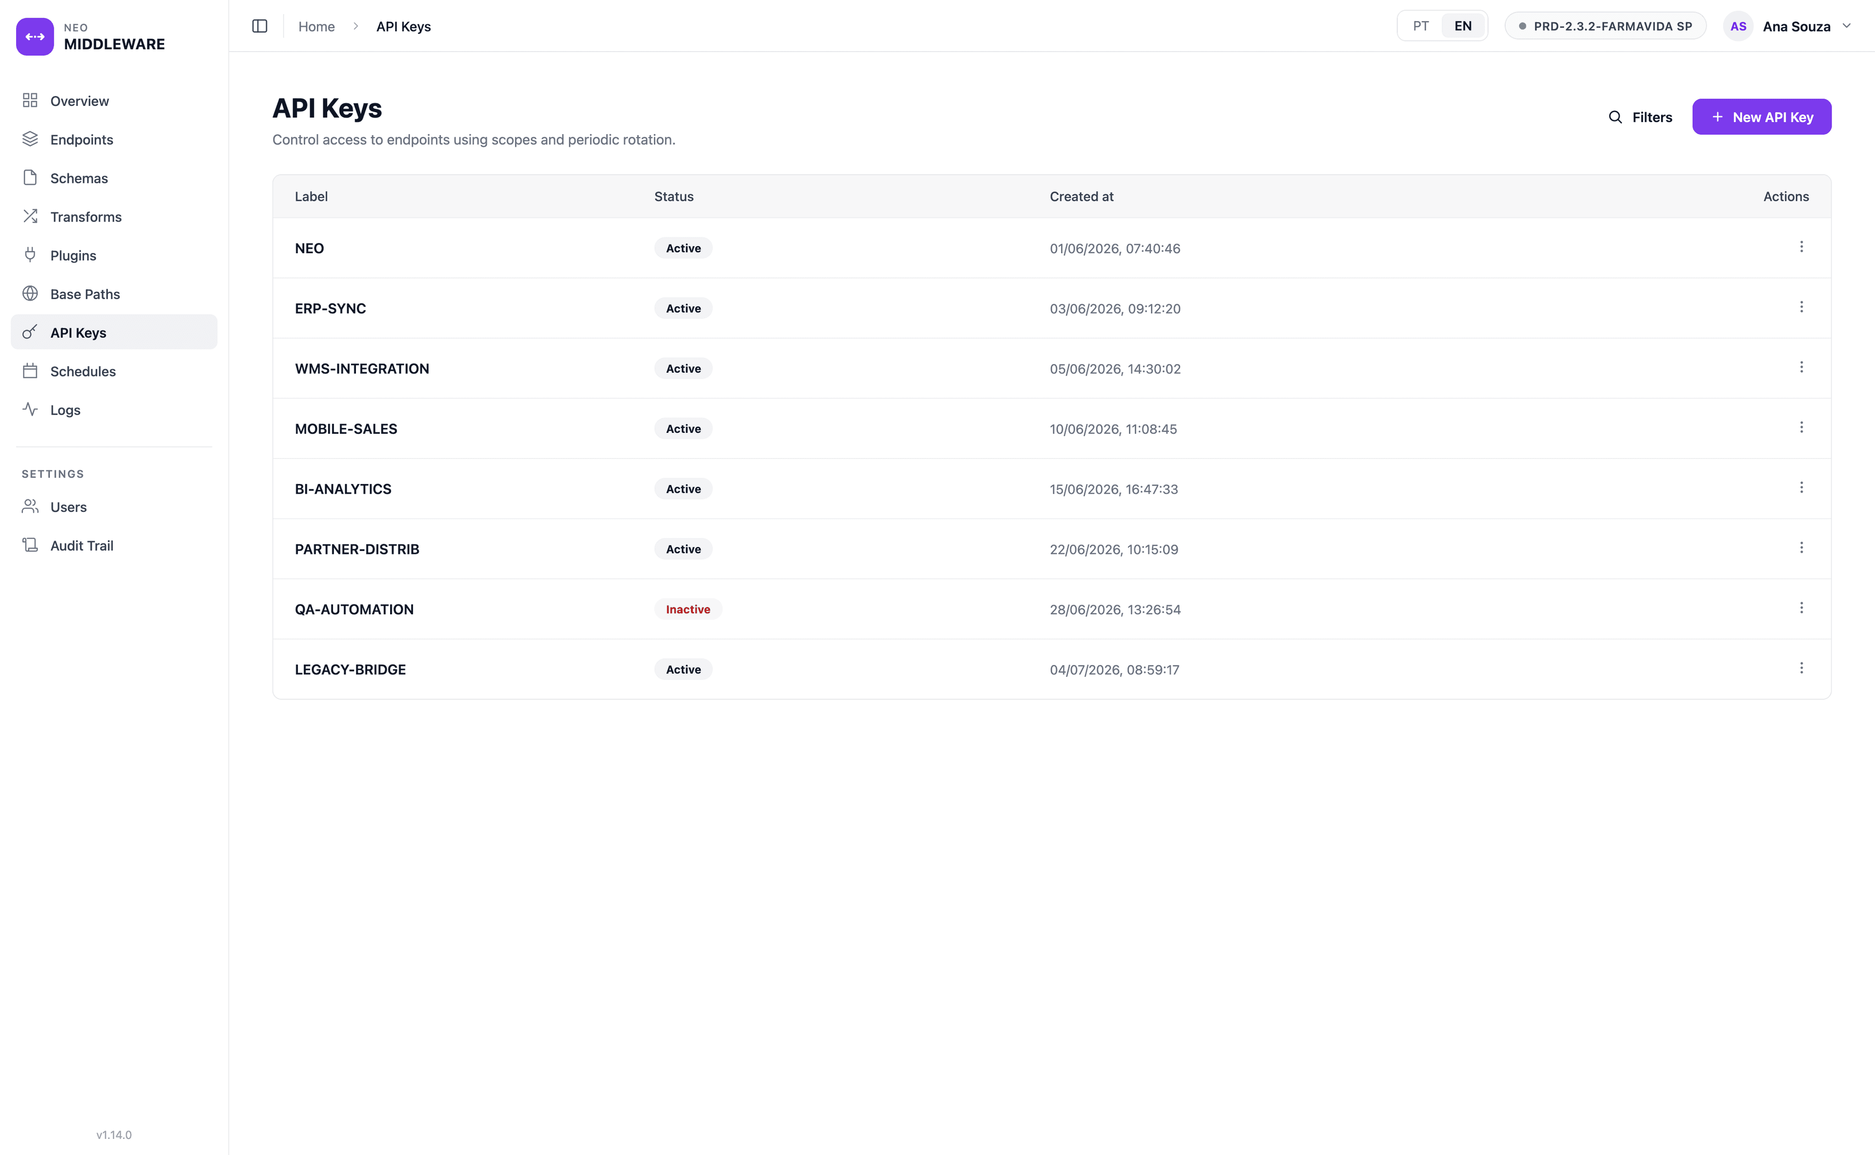The image size is (1875, 1155).
Task: Click the API Keys breadcrumb
Action: pyautogui.click(x=404, y=26)
